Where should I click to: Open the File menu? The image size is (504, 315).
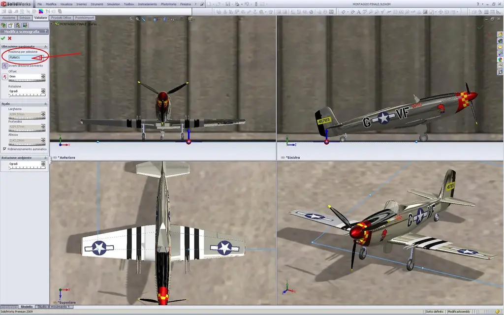coord(39,4)
